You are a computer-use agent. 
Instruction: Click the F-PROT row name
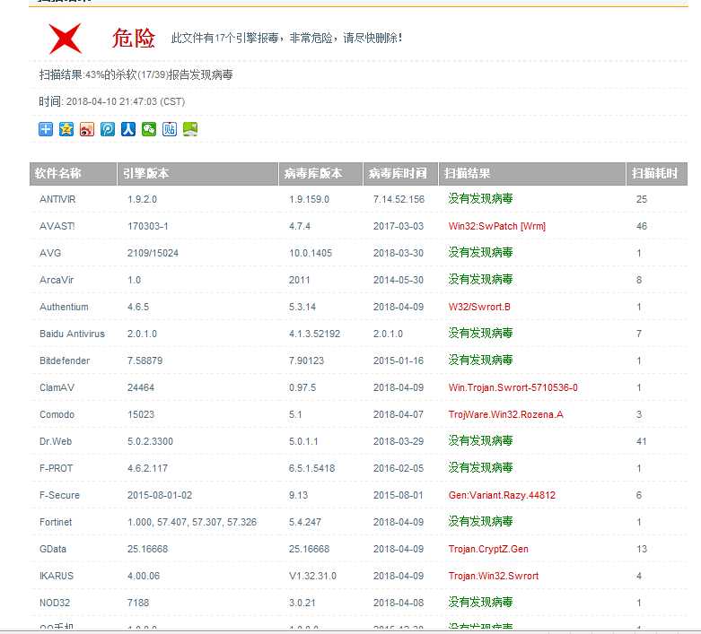tap(56, 468)
